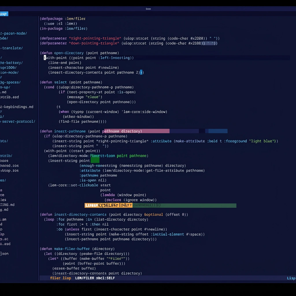Screen dimensions: 296x296
Task: Click filer.lisp buffer name in the modeline
Action: [x=60, y=278]
